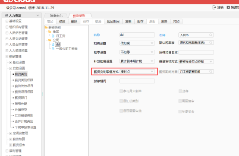Expand the 福利管理 node
Viewport: 239px width, 156px height.
click(7, 151)
